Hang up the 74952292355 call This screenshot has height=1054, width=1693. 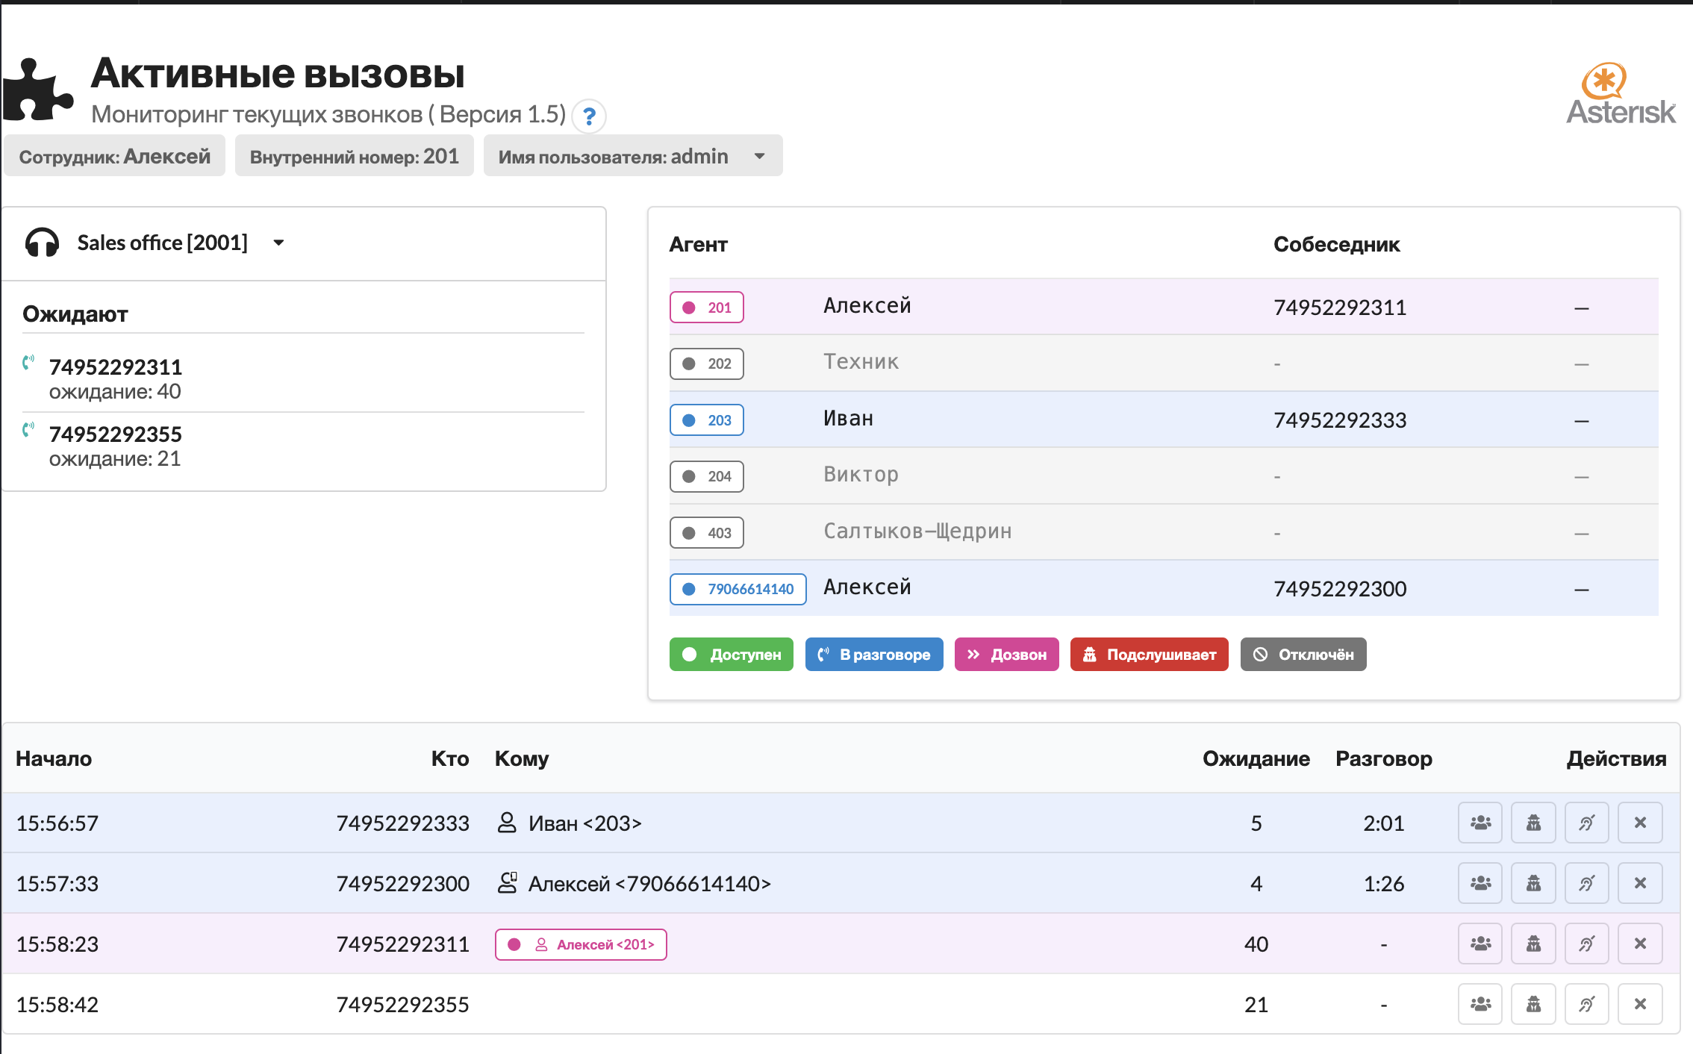pos(1639,1004)
